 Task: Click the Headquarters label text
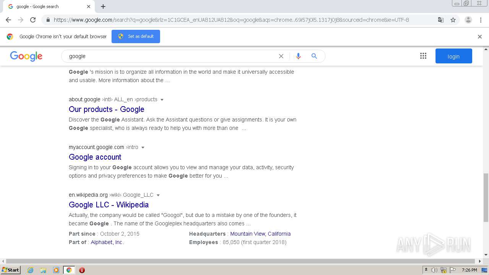207,234
